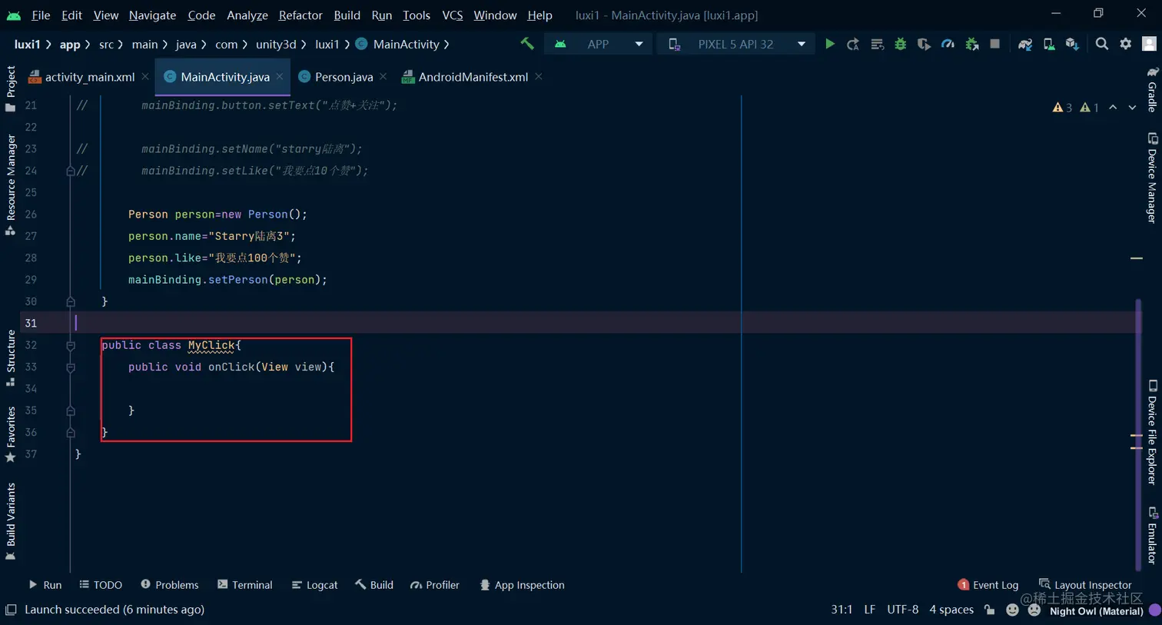
Task: Click the user account avatar icon
Action: [x=1150, y=44]
